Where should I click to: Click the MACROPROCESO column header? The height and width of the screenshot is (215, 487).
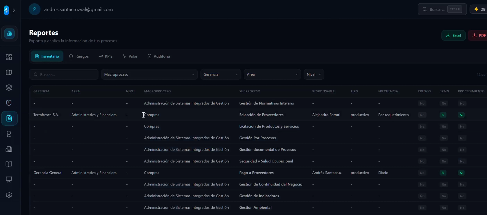click(x=157, y=91)
